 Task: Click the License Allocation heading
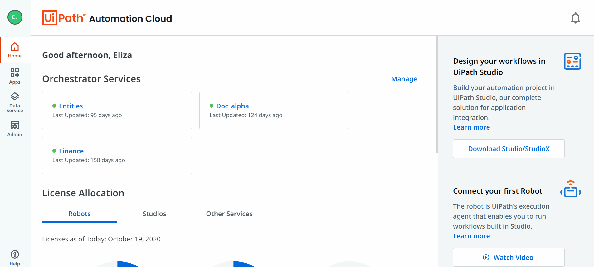(83, 193)
